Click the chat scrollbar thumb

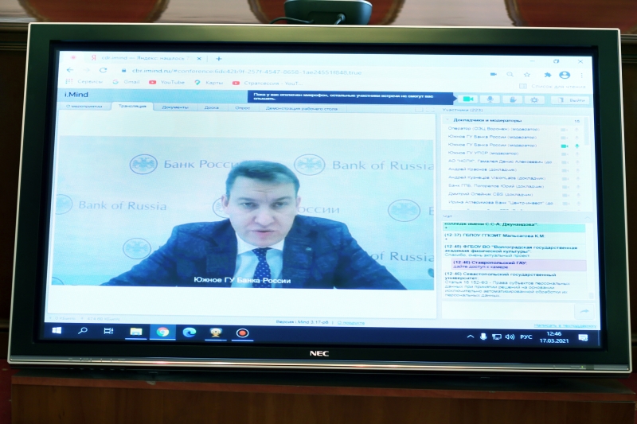[591, 296]
